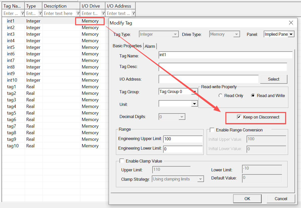Choose the Read and Write option
Screen dimensions: 301x208
click(x=253, y=96)
